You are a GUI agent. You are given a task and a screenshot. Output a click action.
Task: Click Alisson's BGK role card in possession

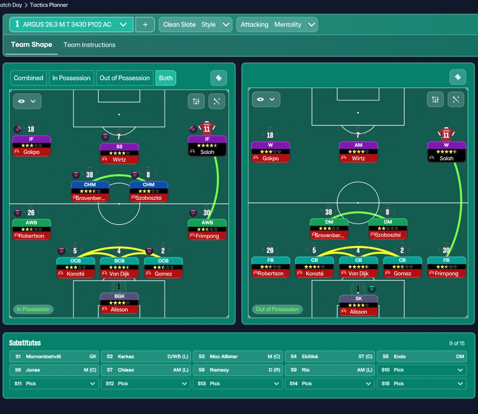click(x=119, y=303)
